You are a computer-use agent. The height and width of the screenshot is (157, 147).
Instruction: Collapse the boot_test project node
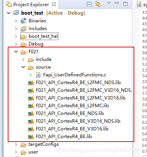point(9,13)
